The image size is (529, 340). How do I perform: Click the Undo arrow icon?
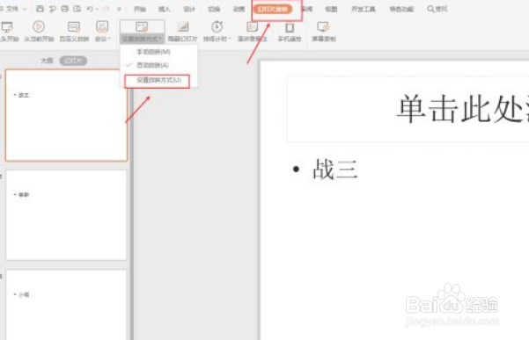tap(90, 9)
